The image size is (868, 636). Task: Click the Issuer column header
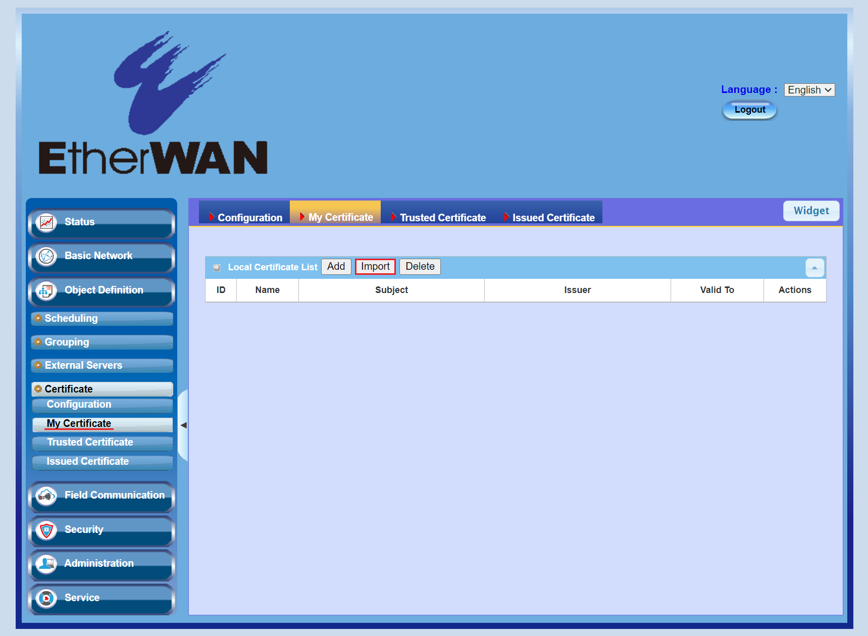pyautogui.click(x=578, y=290)
